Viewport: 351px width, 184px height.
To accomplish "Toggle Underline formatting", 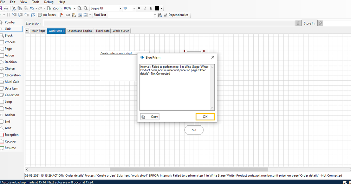I will coord(151,8).
